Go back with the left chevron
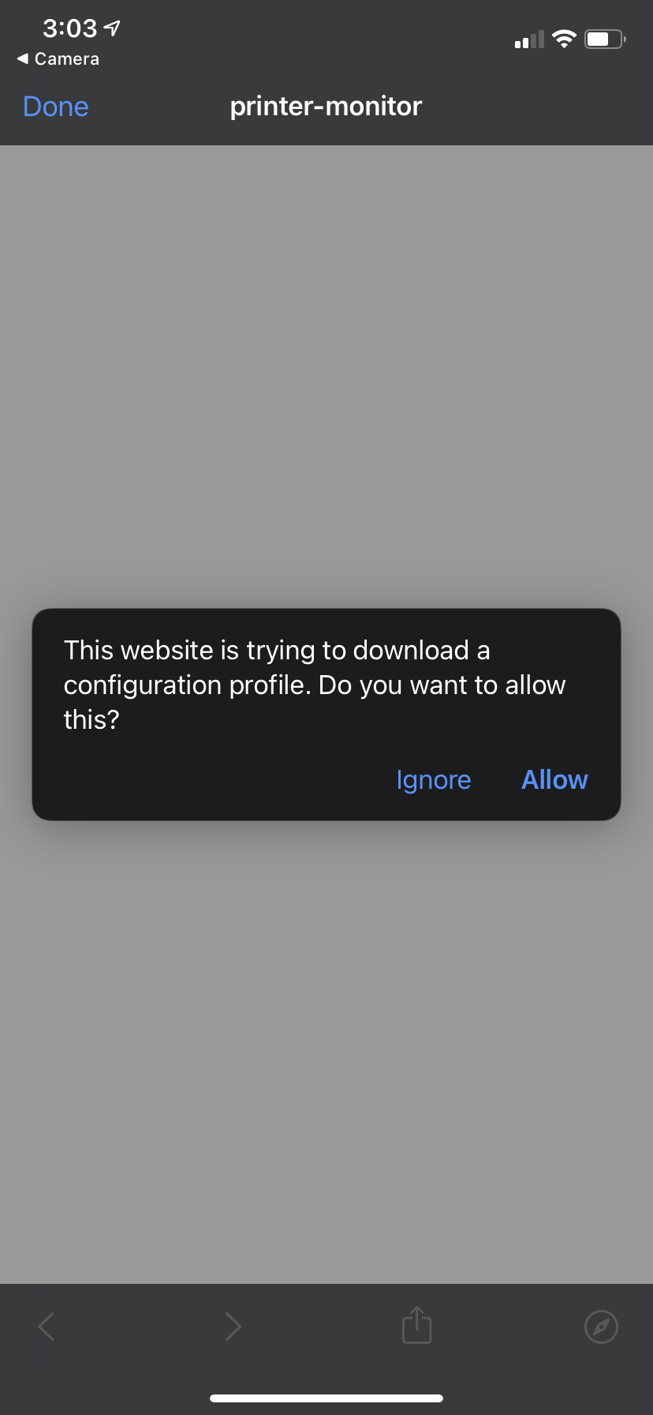Image resolution: width=653 pixels, height=1415 pixels. pyautogui.click(x=47, y=1326)
